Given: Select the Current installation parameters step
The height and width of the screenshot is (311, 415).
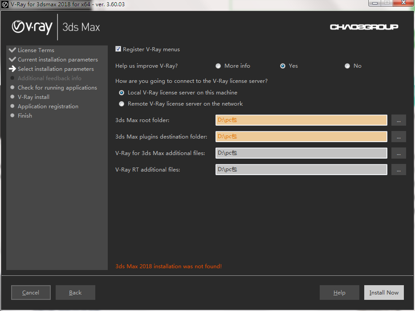Looking at the screenshot, I should point(58,60).
